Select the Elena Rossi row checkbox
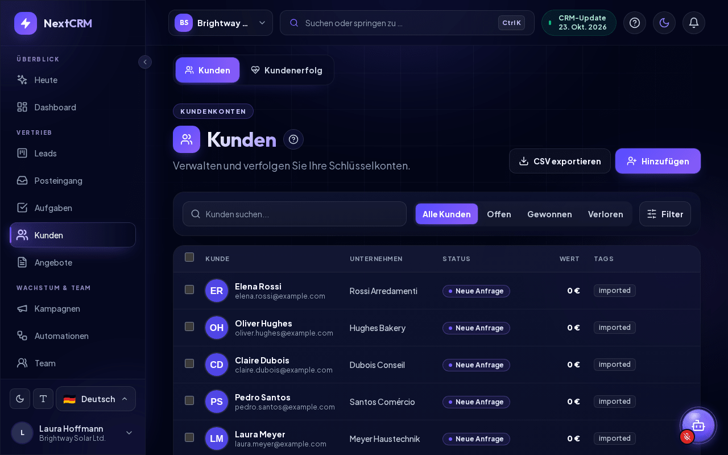The height and width of the screenshot is (455, 728). click(x=189, y=289)
